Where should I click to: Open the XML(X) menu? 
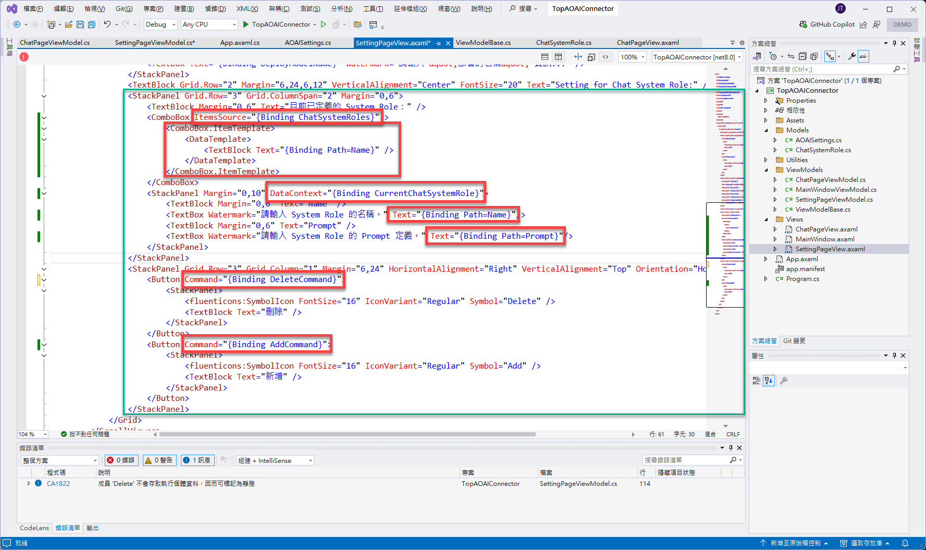pos(247,9)
